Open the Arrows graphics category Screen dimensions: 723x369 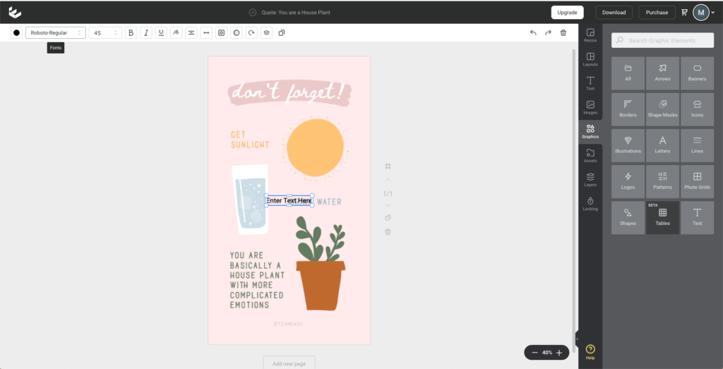click(662, 73)
